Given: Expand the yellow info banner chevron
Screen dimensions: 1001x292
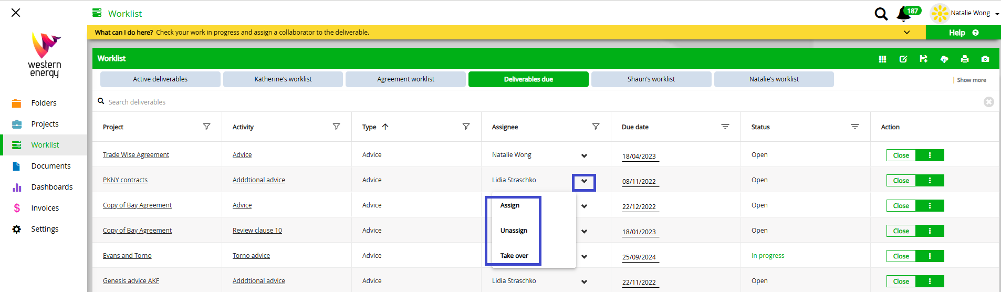Looking at the screenshot, I should pyautogui.click(x=906, y=33).
